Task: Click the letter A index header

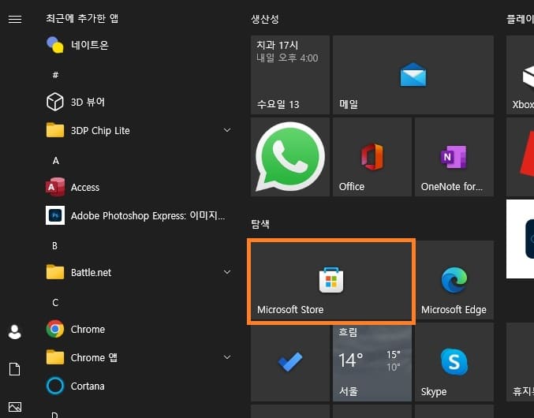Action: (55, 160)
